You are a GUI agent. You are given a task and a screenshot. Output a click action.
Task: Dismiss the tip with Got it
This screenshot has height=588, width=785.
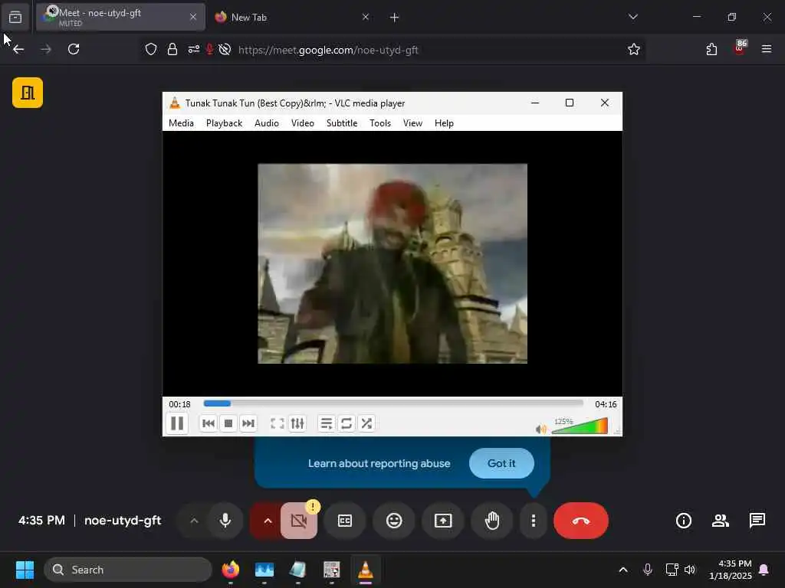coord(501,463)
